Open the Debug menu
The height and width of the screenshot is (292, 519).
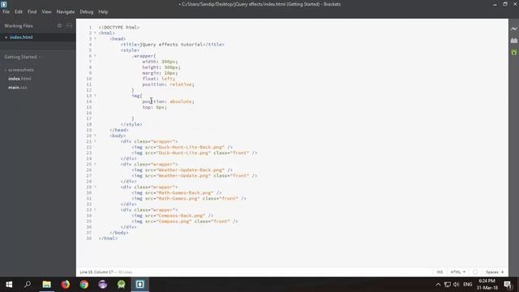coord(87,11)
